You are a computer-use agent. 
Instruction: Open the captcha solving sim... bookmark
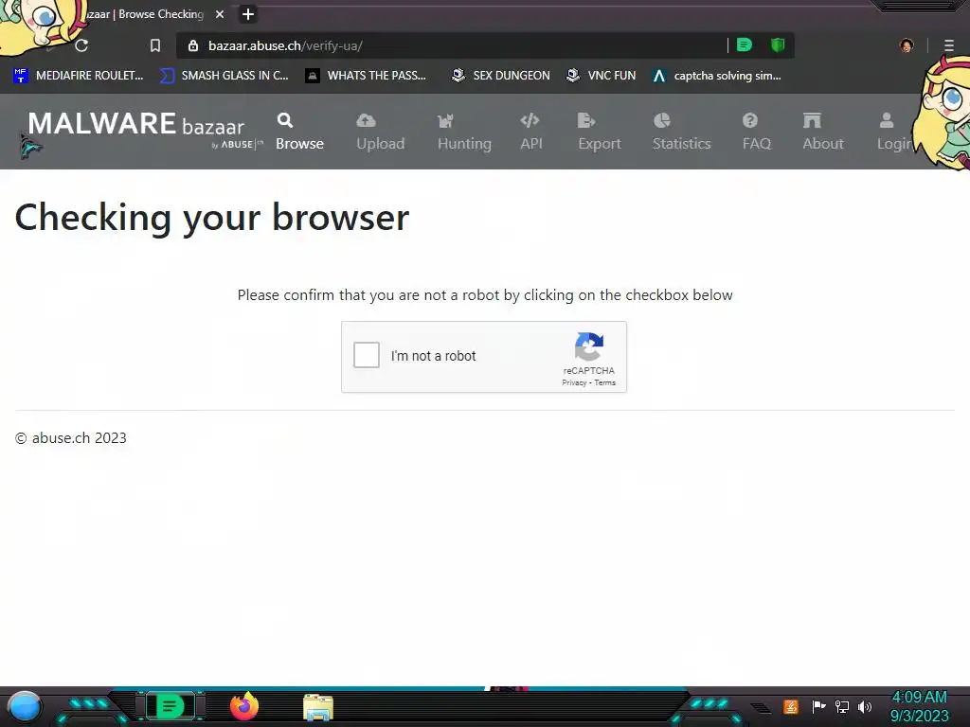point(717,76)
